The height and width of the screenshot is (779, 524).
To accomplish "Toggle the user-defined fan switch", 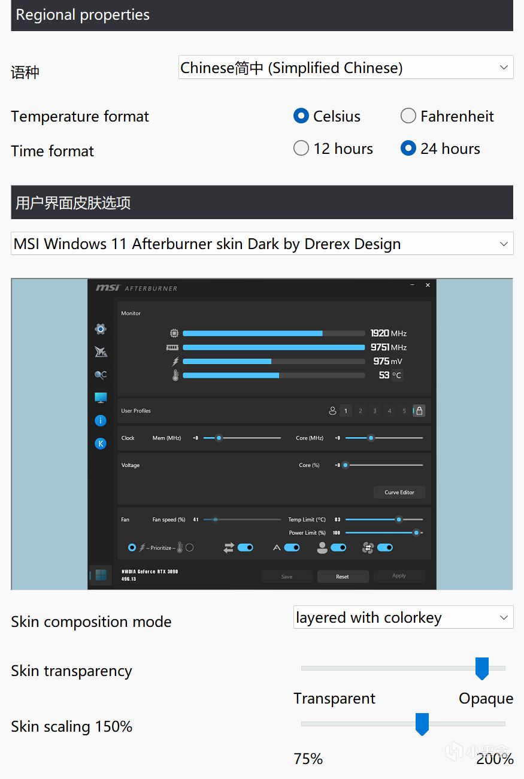I will pos(338,547).
